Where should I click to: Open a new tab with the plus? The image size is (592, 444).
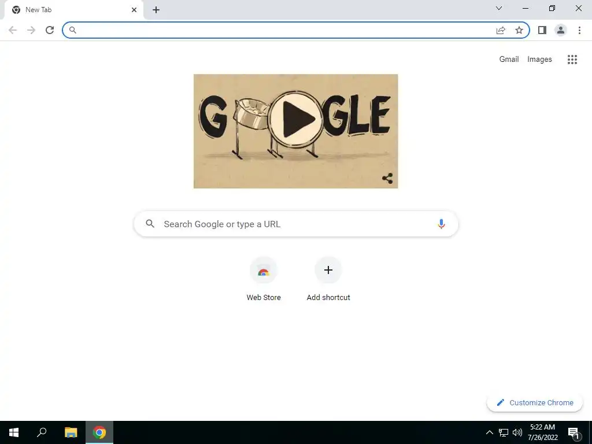click(x=156, y=10)
